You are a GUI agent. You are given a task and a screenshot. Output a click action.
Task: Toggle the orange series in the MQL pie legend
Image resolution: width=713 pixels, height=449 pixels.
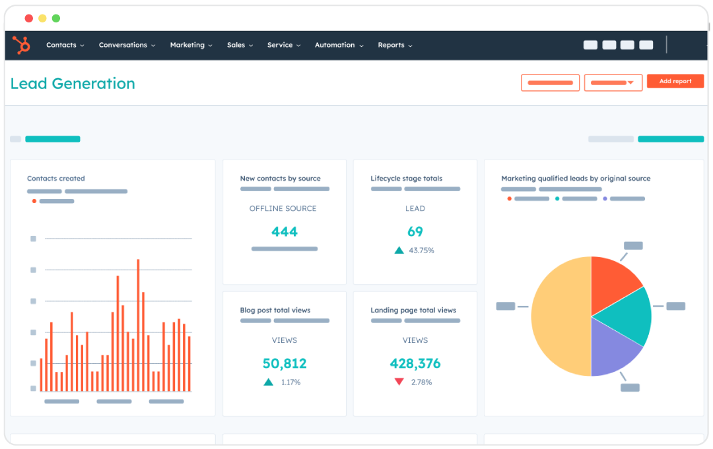pos(510,199)
